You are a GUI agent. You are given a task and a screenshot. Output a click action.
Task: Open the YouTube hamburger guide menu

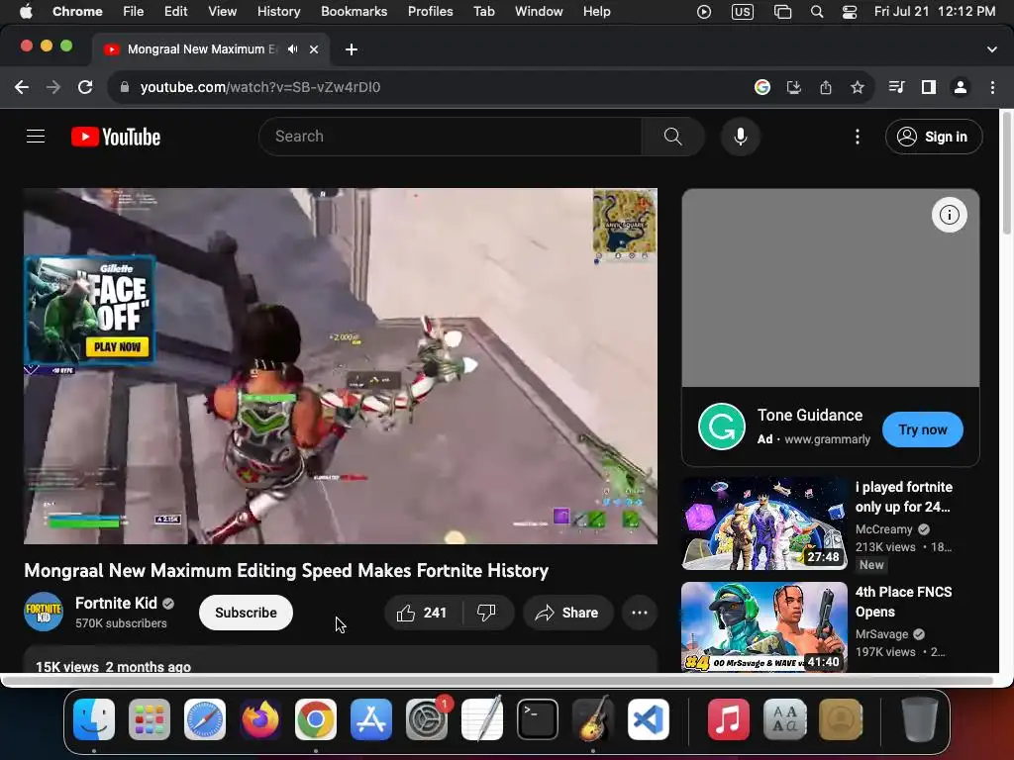point(36,137)
